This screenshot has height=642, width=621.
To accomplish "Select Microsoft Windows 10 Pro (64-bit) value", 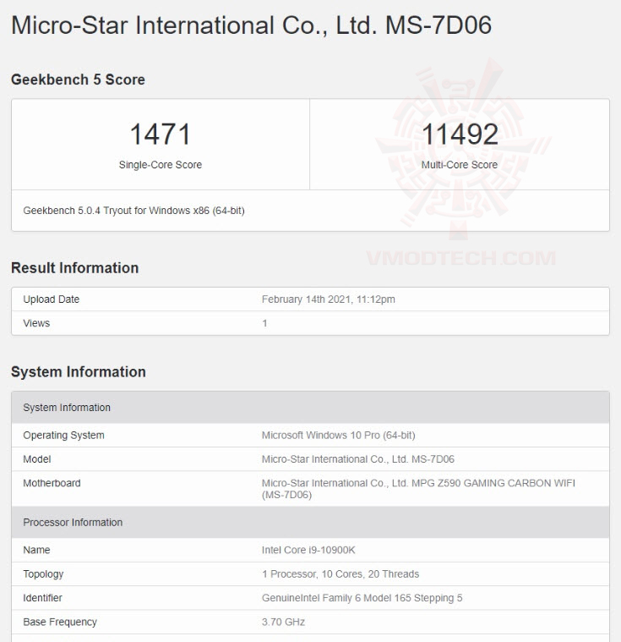I will pyautogui.click(x=339, y=436).
